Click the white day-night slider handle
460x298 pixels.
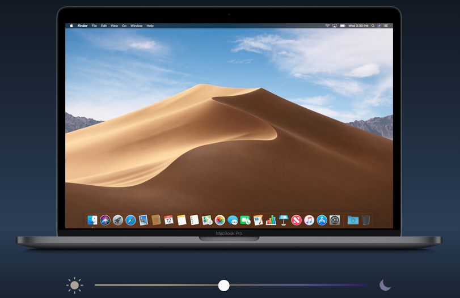tap(224, 285)
